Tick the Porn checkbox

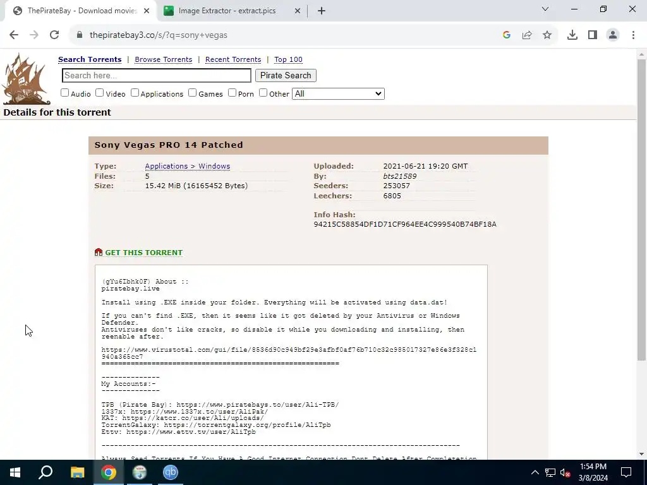click(233, 93)
